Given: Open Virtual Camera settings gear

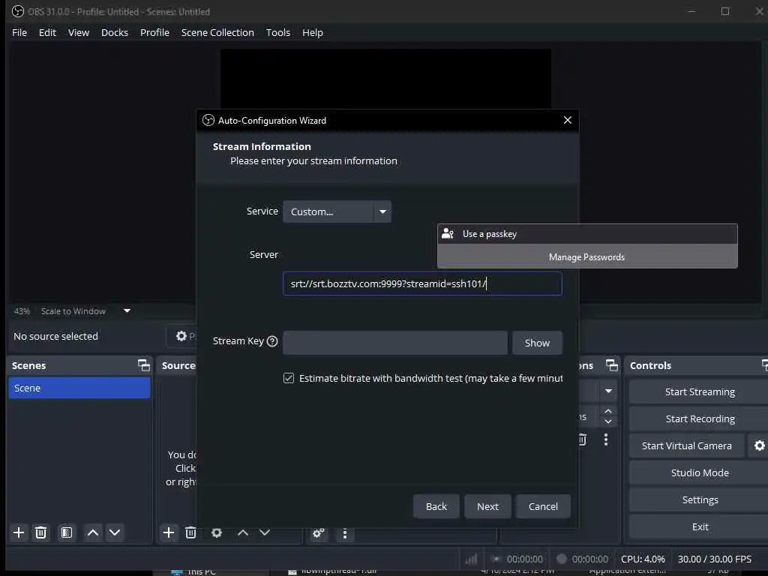Looking at the screenshot, I should [759, 445].
